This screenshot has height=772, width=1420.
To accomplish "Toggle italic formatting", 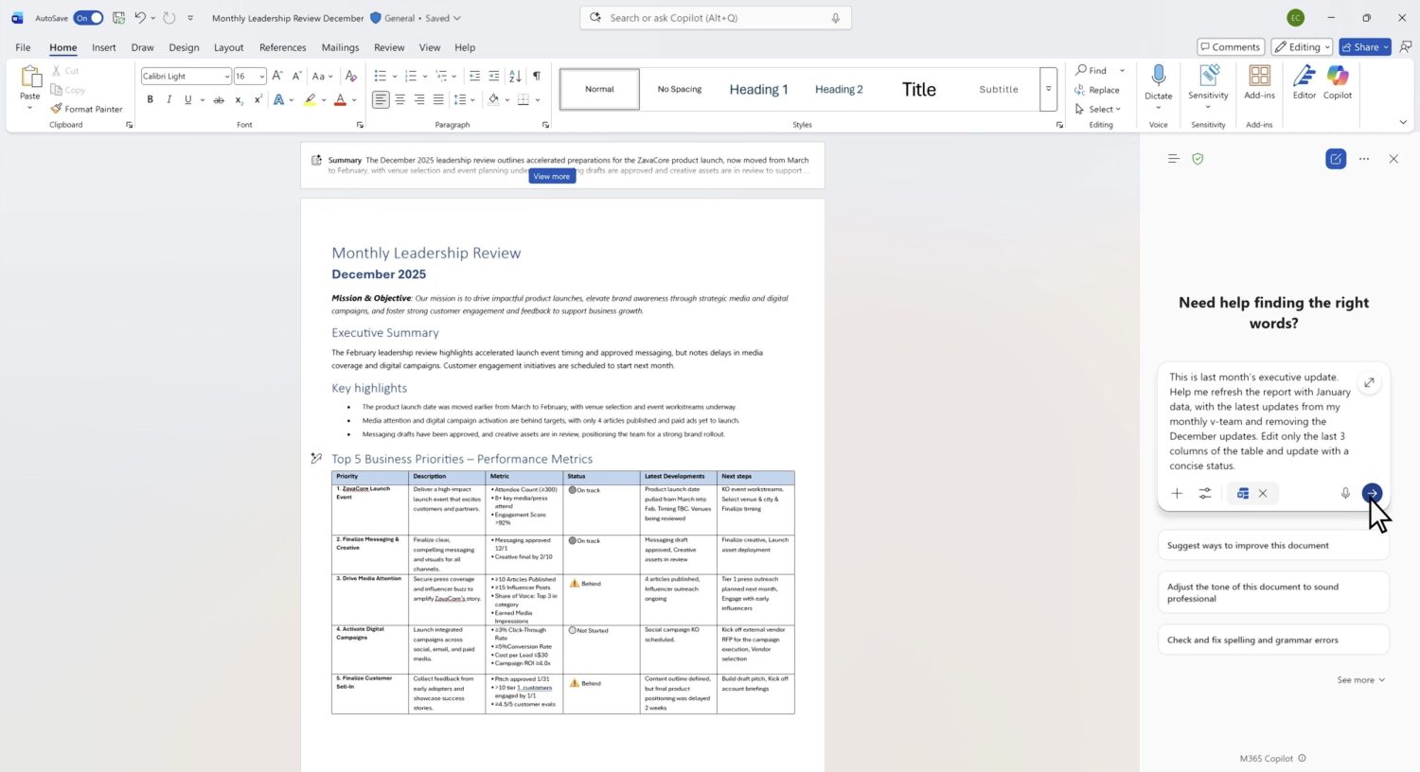I will (169, 99).
